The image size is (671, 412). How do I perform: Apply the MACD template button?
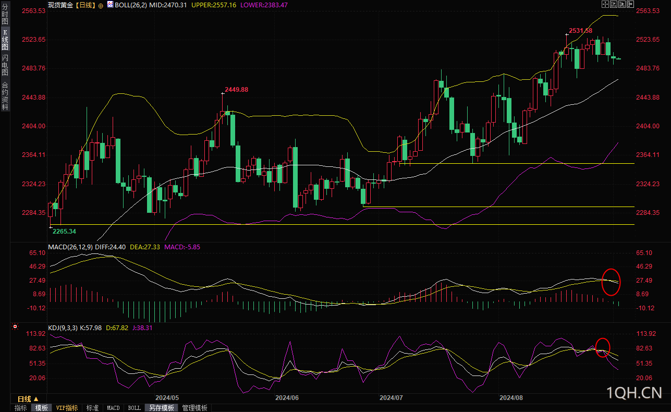113,408
